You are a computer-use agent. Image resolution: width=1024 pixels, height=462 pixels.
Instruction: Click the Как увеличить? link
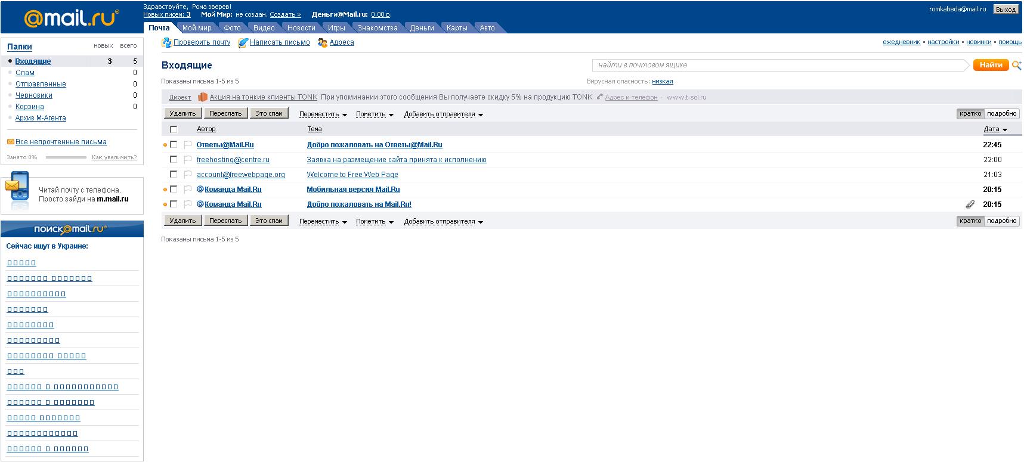pos(115,157)
